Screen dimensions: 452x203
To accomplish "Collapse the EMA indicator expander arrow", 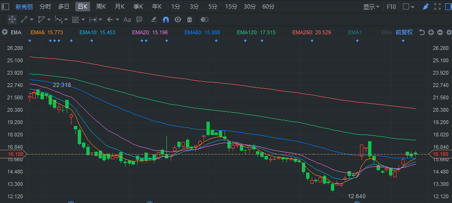I will (x=5, y=32).
